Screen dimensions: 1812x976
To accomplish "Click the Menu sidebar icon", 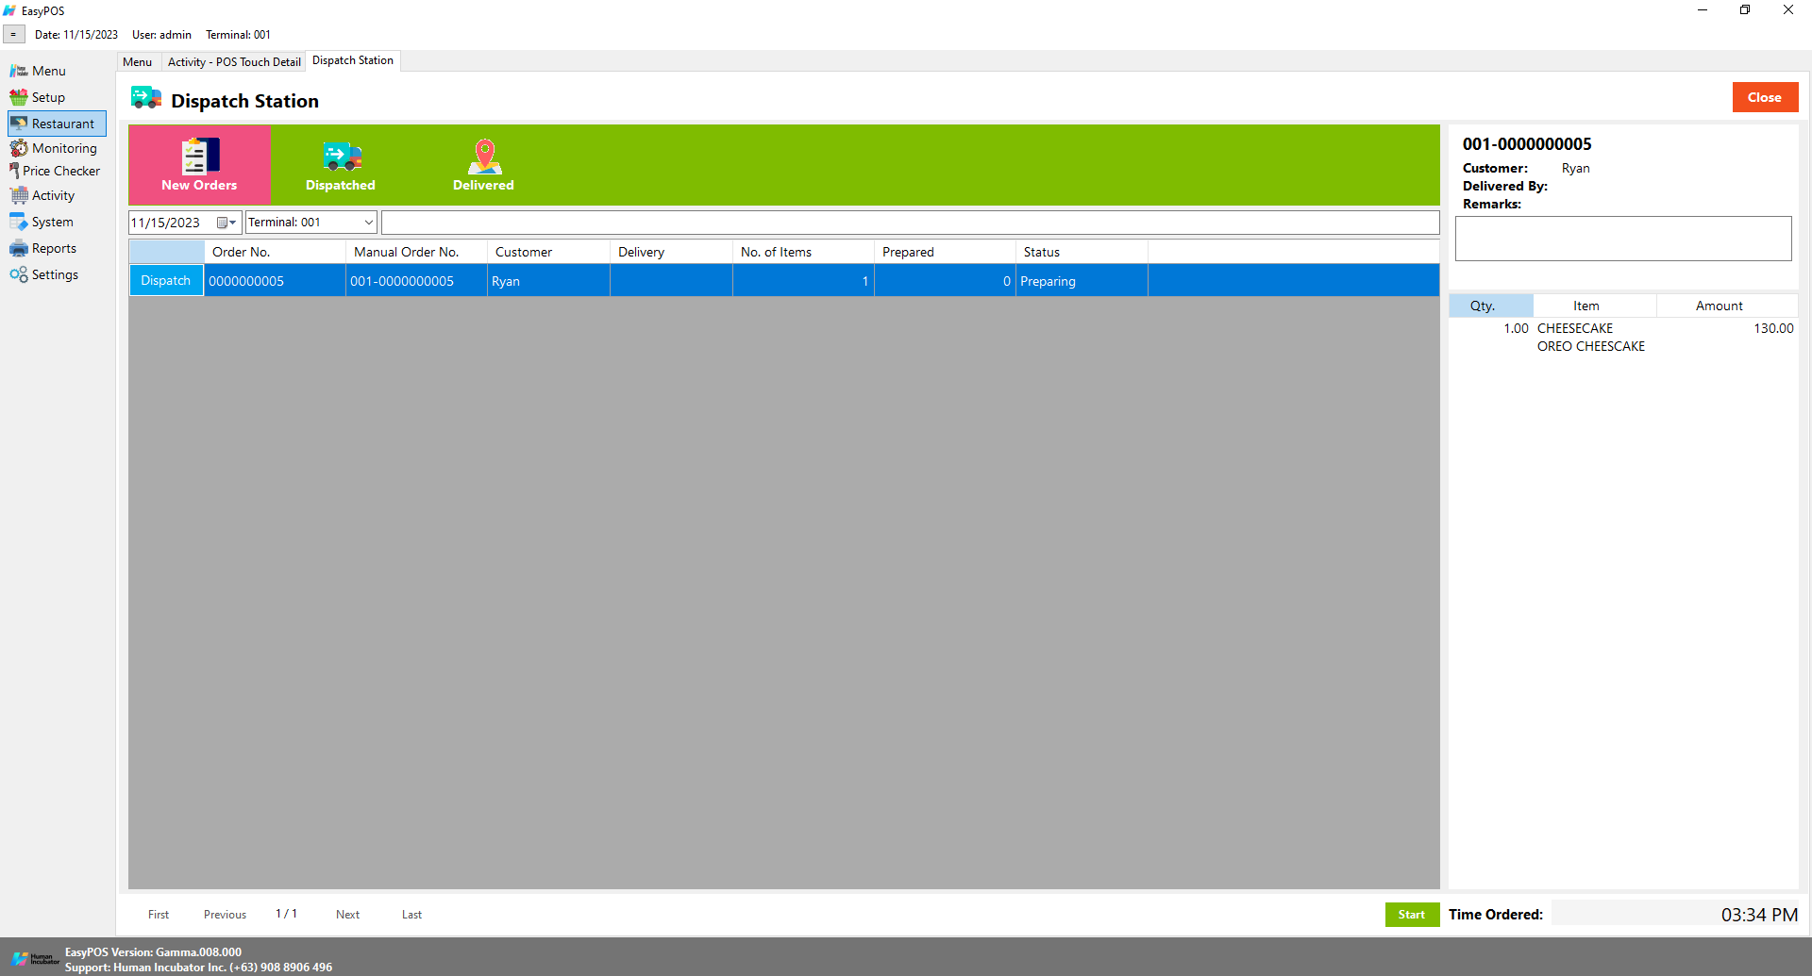I will pyautogui.click(x=18, y=71).
